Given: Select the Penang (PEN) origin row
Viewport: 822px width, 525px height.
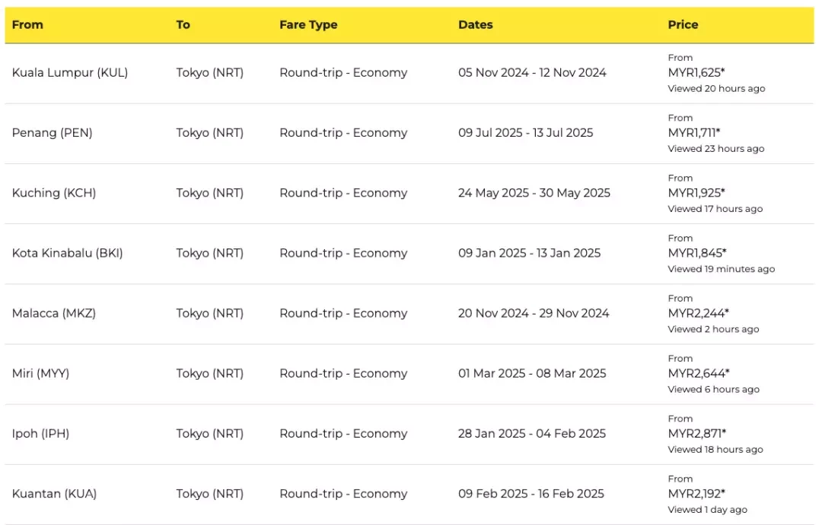Looking at the screenshot, I should click(x=409, y=134).
